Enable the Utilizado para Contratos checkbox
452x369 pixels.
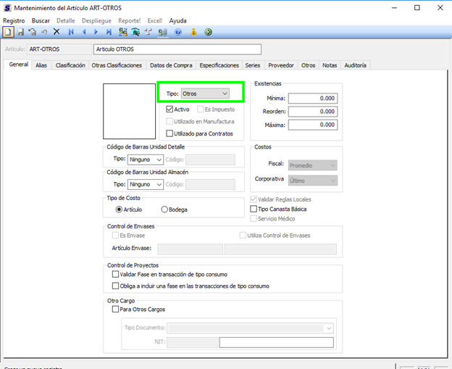pos(169,133)
